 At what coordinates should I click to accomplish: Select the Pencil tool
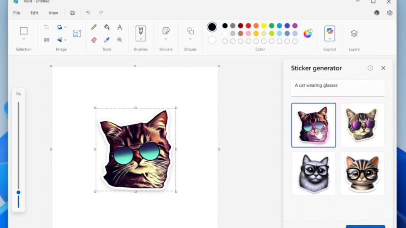pos(93,27)
